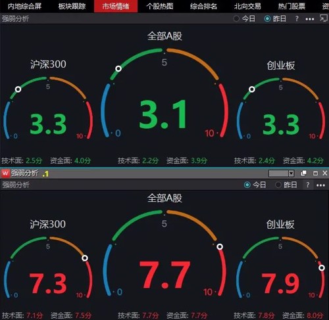This screenshot has width=329, height=320.
Task: Maximize the floating 强弱分析 window
Action: tap(315, 173)
